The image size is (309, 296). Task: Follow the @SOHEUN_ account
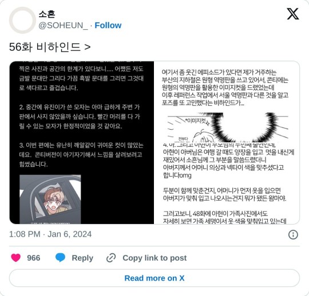pos(108,25)
